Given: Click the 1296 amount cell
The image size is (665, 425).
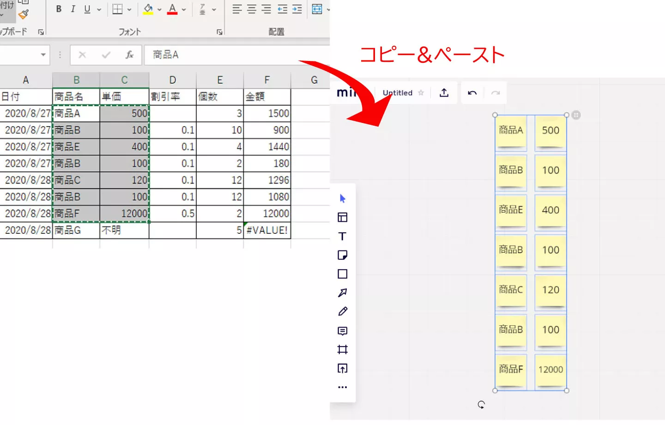Looking at the screenshot, I should click(267, 180).
